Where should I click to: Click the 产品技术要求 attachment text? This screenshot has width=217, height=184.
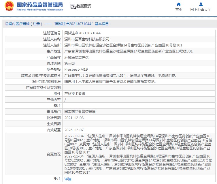pyautogui.click(x=75, y=94)
